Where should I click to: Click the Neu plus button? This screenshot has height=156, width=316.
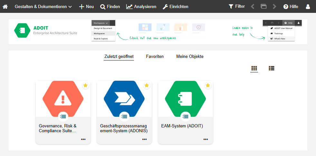86,6
